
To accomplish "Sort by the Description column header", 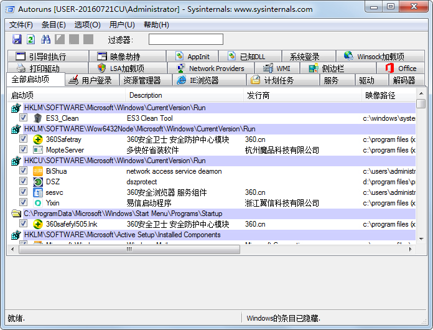I will coord(185,95).
